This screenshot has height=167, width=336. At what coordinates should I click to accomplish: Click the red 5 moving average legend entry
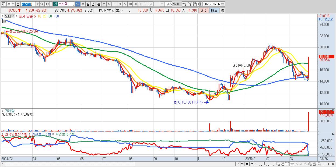point(35,16)
